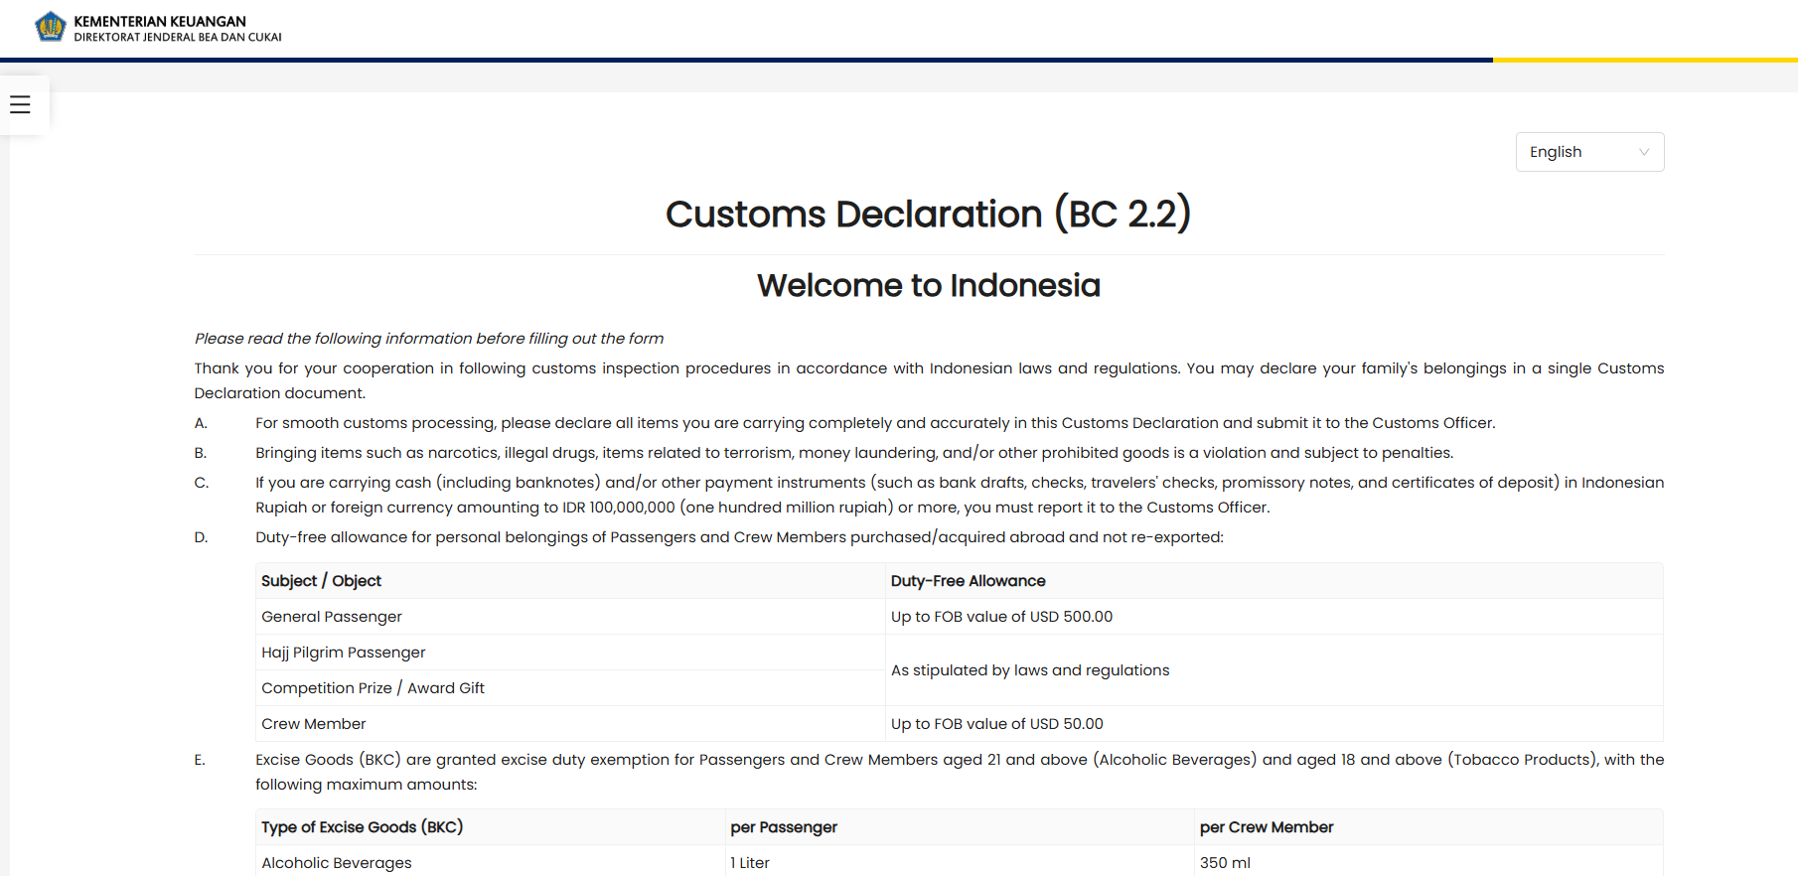
Task: Click the General Passenger table row
Action: pos(960,617)
